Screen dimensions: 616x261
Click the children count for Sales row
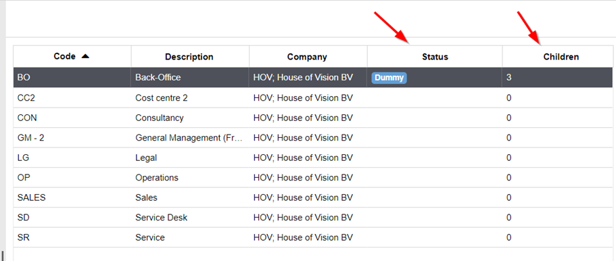tap(508, 197)
